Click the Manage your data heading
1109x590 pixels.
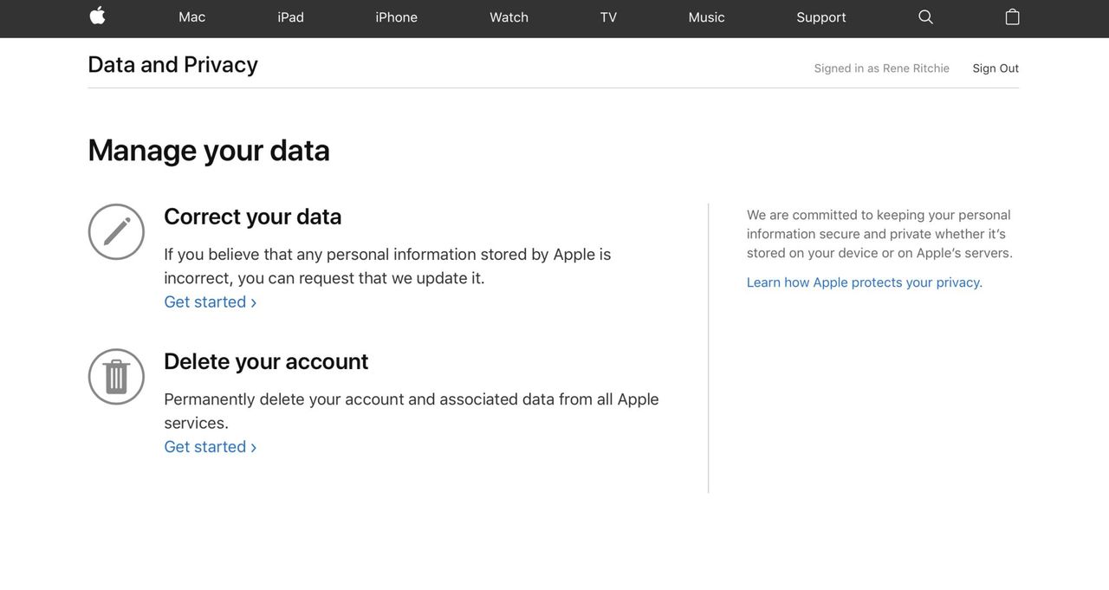pos(209,151)
